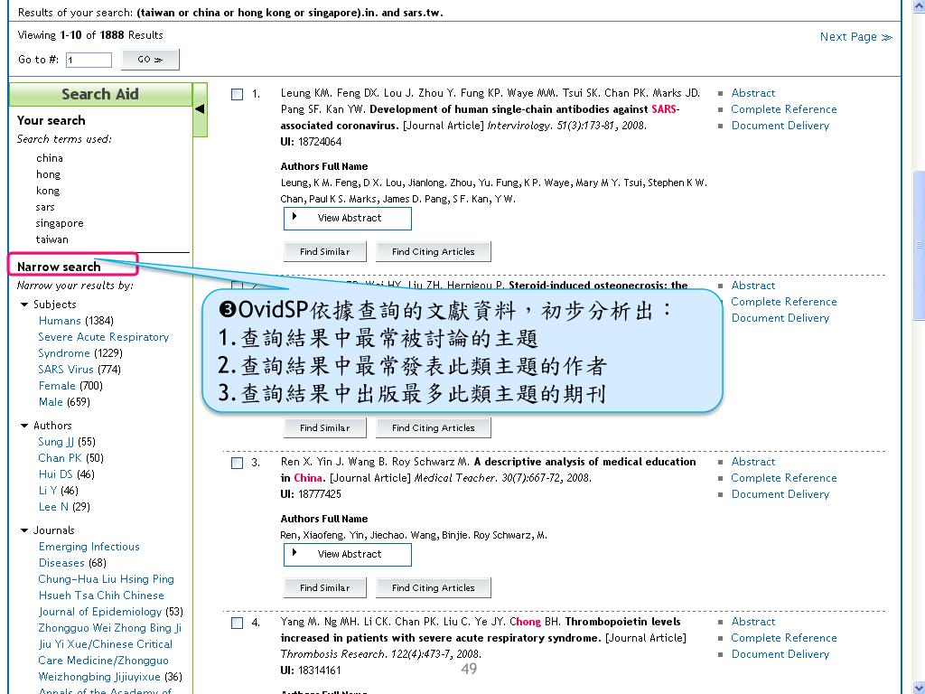Click UI number 18314161 text
Viewport: 925px width, 694px height.
pyautogui.click(x=320, y=671)
